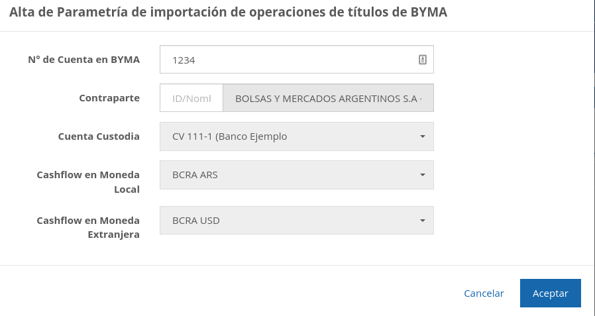This screenshot has height=316, width=595.
Task: Click the Cashflow en Moneda Extranjera label
Action: point(88,227)
